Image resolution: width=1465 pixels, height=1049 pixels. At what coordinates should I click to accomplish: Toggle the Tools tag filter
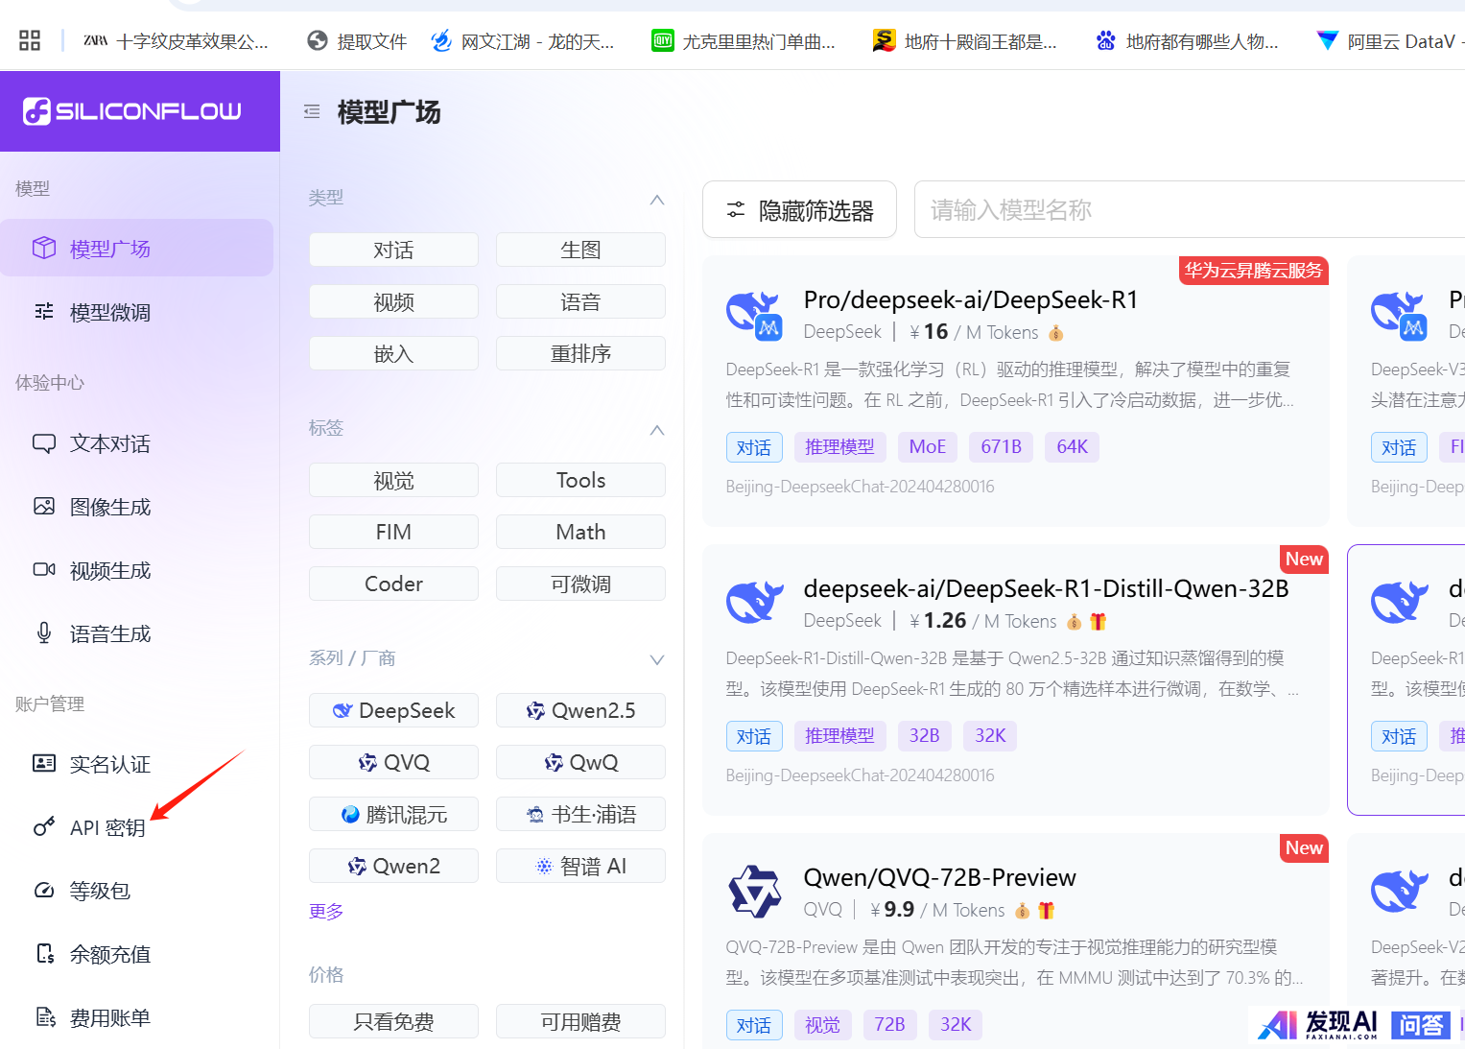580,480
